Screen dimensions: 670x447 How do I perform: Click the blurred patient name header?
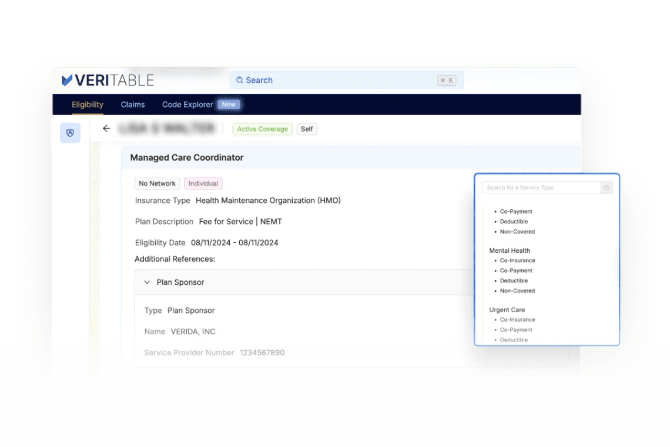[x=167, y=128]
